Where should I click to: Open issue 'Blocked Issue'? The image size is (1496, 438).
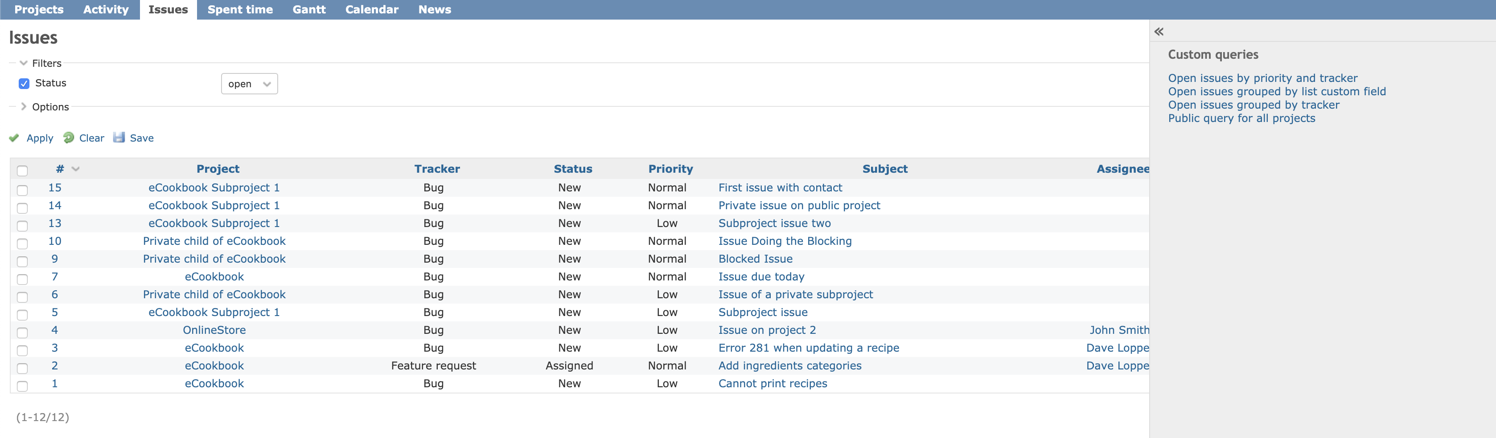[x=755, y=259]
